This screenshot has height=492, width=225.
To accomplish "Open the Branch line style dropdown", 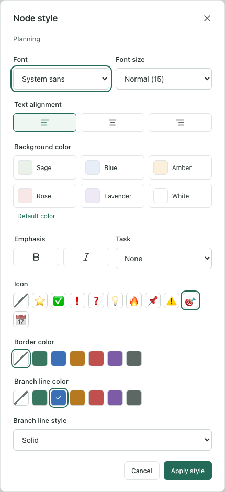I will pos(113,440).
